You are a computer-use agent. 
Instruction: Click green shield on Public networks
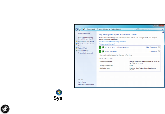[103, 51]
